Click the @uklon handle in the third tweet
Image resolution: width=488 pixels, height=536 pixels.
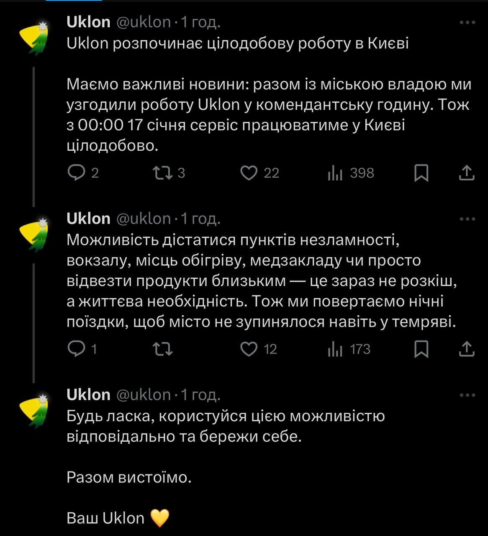(x=143, y=395)
